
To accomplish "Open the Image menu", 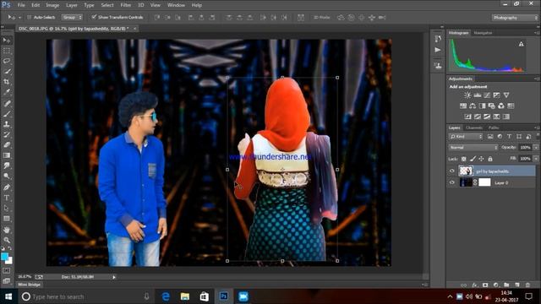I will (x=52, y=5).
